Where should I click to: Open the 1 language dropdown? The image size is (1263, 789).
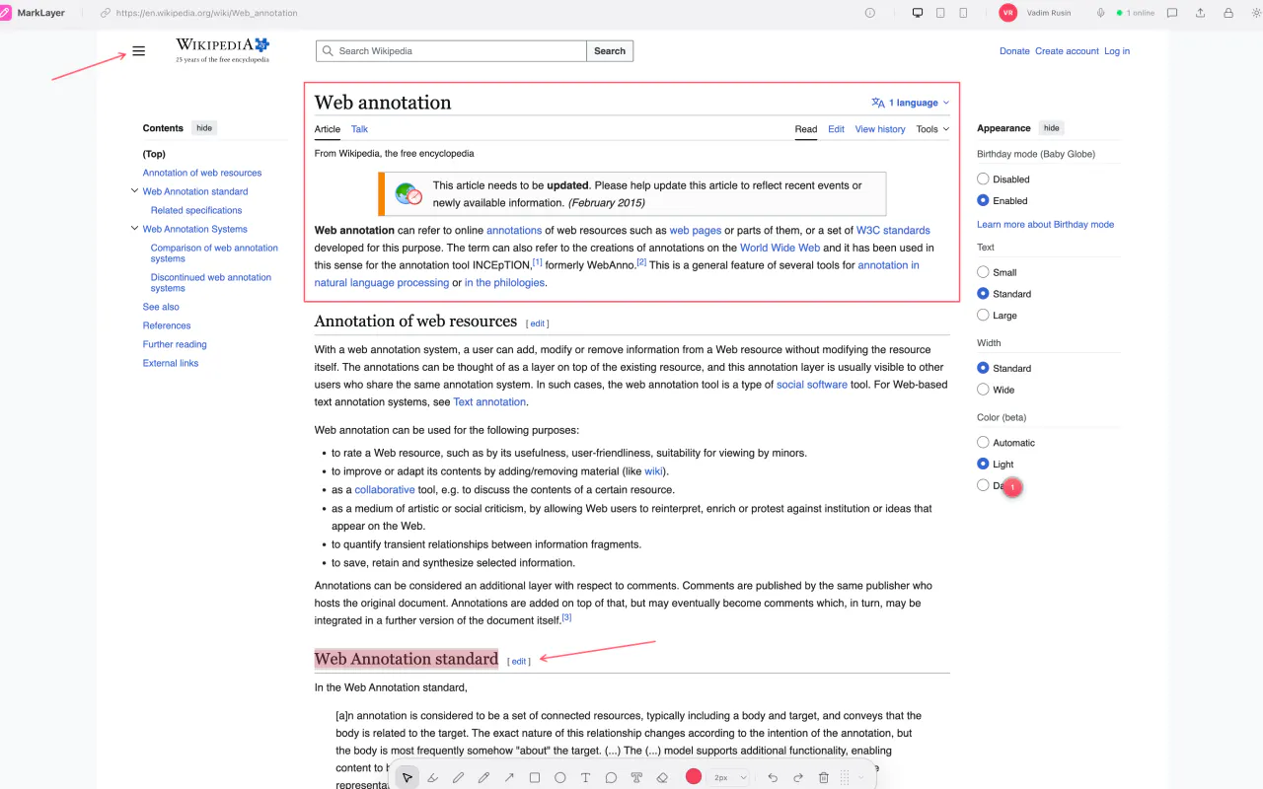tap(910, 103)
